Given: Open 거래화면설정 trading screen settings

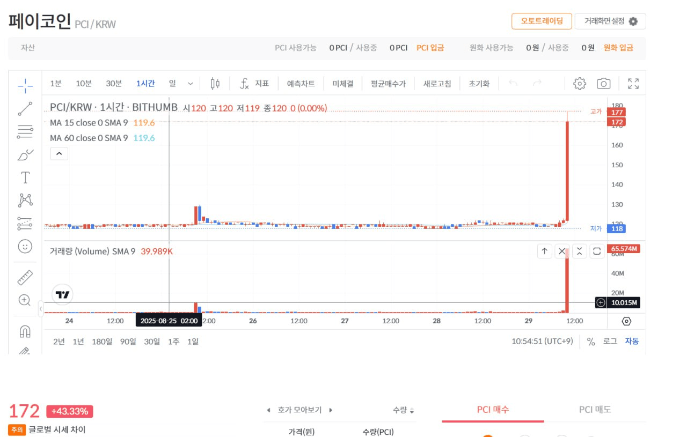Looking at the screenshot, I should 610,21.
